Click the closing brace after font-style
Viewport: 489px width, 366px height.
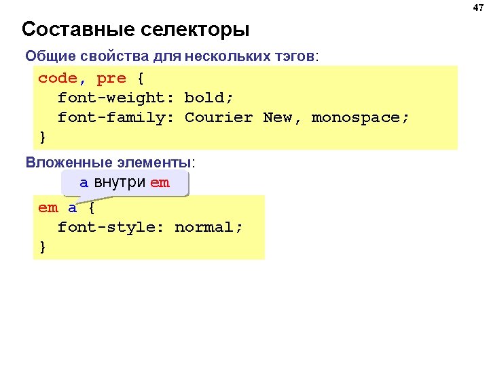43,247
